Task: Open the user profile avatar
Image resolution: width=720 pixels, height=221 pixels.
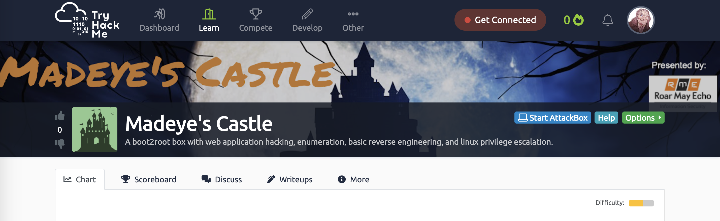Action: (641, 20)
